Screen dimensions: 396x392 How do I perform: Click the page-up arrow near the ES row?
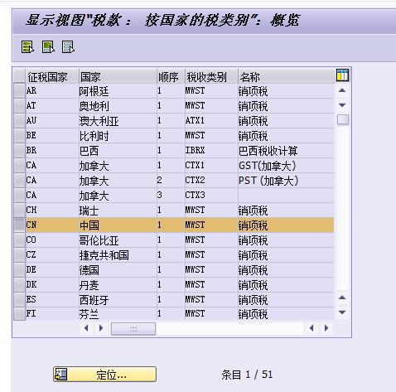(342, 298)
